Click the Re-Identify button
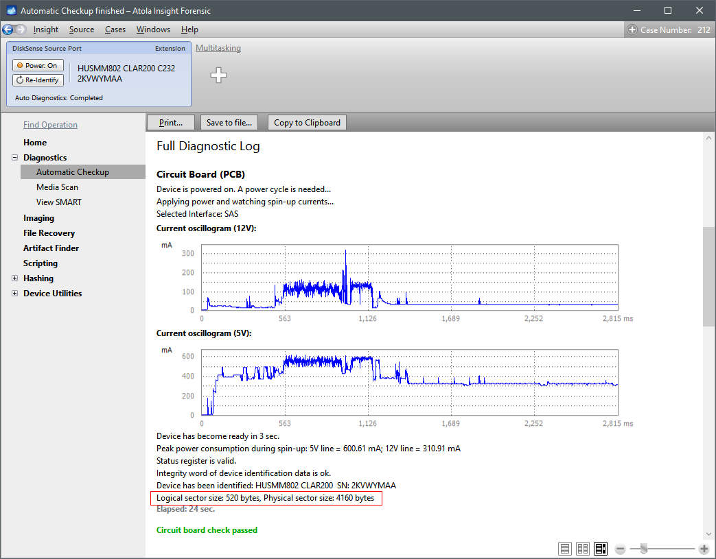Image resolution: width=716 pixels, height=559 pixels. click(x=38, y=80)
